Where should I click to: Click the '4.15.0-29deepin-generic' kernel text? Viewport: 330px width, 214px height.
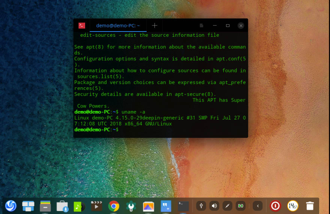(x=150, y=118)
